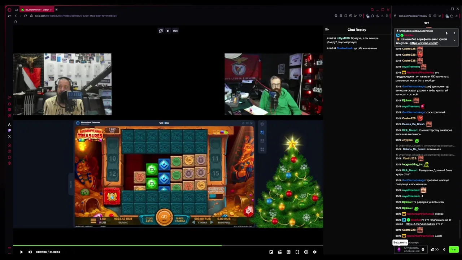Click the purple identity badge in the chat input
The width and height of the screenshot is (462, 260).
399,250
